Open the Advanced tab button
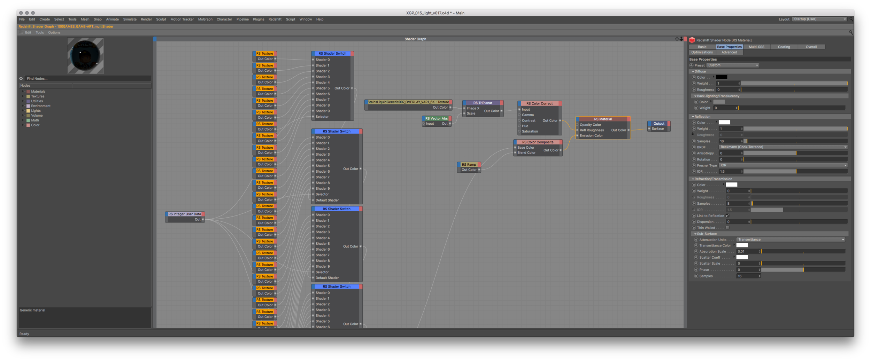 pyautogui.click(x=729, y=52)
